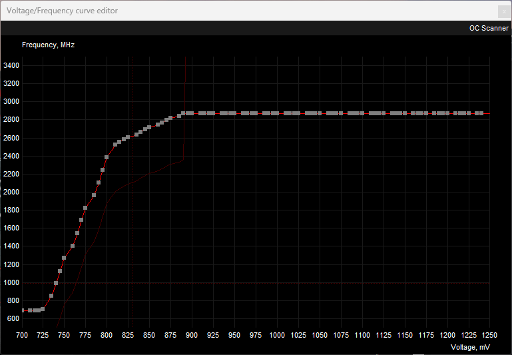512x355 pixels.
Task: Select the curve point near 1550 MHz at 765 mV
Action: (77, 233)
